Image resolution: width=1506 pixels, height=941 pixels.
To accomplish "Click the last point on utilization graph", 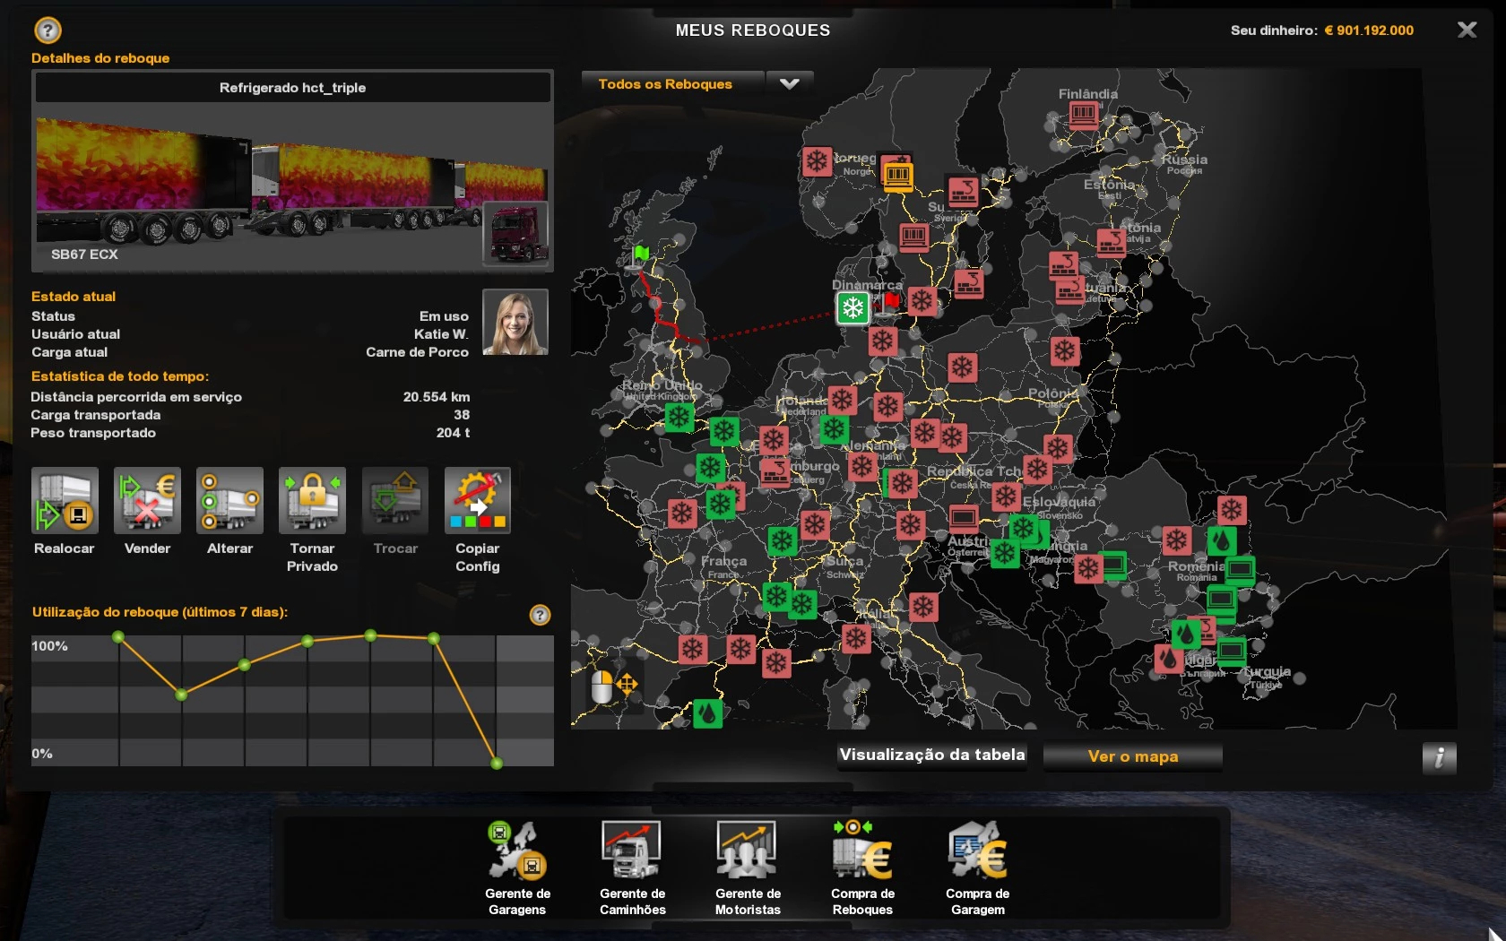I will (x=497, y=763).
